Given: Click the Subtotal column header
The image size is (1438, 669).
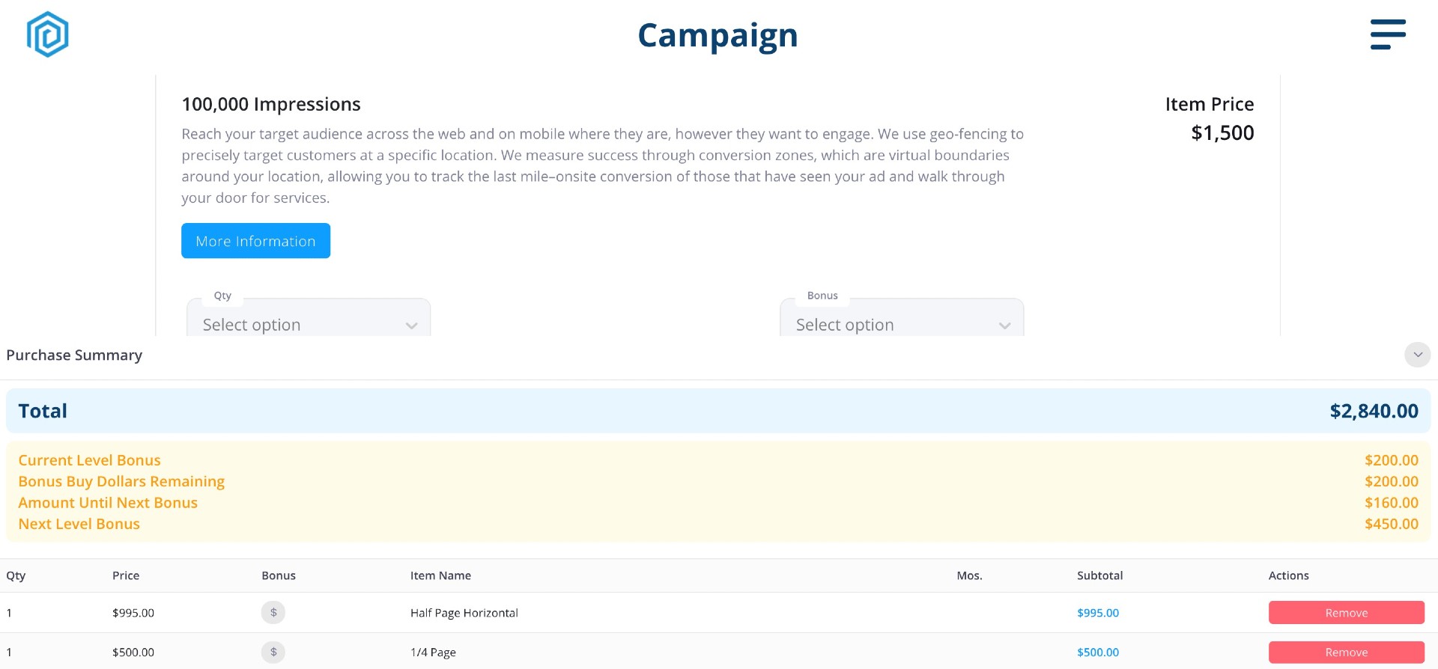Looking at the screenshot, I should pos(1099,575).
